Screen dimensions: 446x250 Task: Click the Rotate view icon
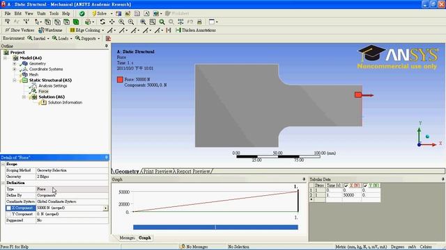(102, 22)
